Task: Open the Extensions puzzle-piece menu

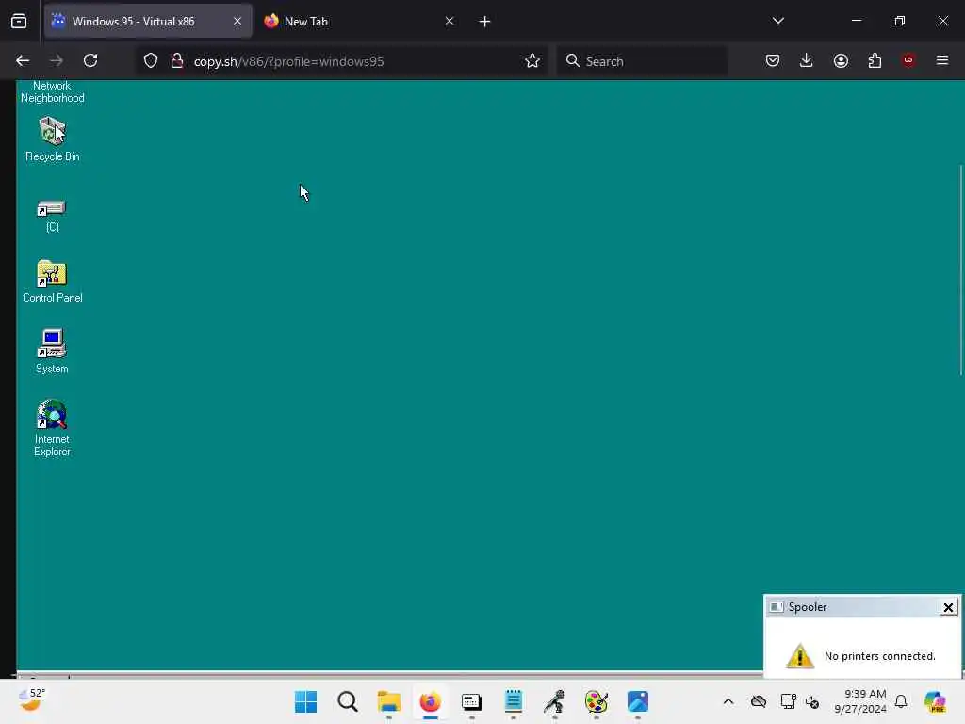Action: pyautogui.click(x=875, y=60)
